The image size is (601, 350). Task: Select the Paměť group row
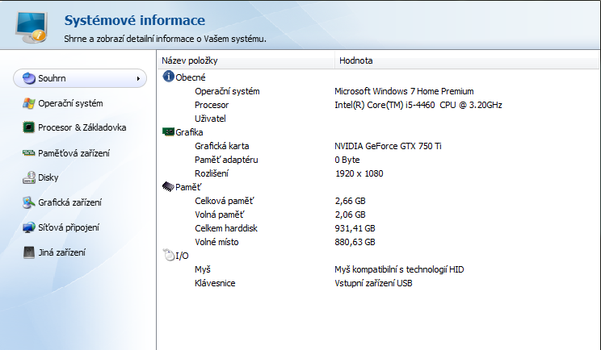click(188, 187)
